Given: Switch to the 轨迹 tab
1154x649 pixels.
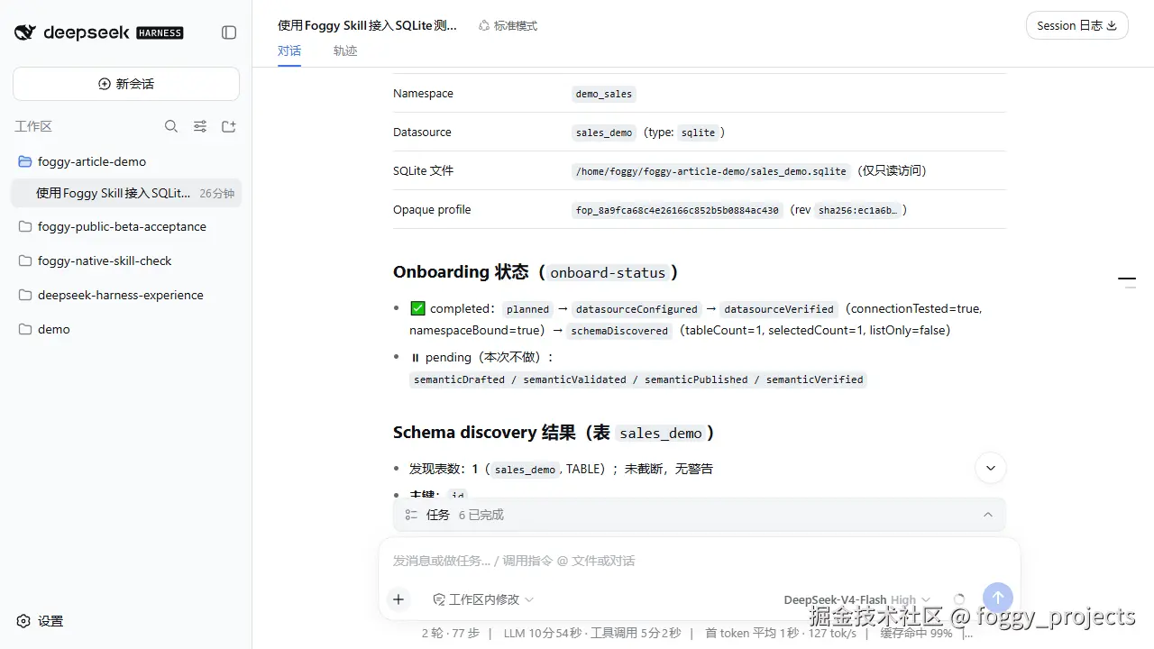Looking at the screenshot, I should point(345,51).
